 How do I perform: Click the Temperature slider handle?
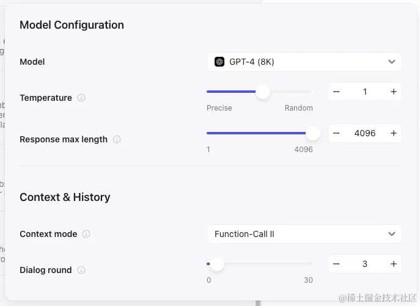[x=263, y=92]
